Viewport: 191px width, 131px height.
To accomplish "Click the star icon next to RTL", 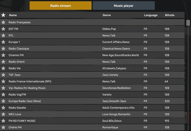I will (x=3, y=35).
